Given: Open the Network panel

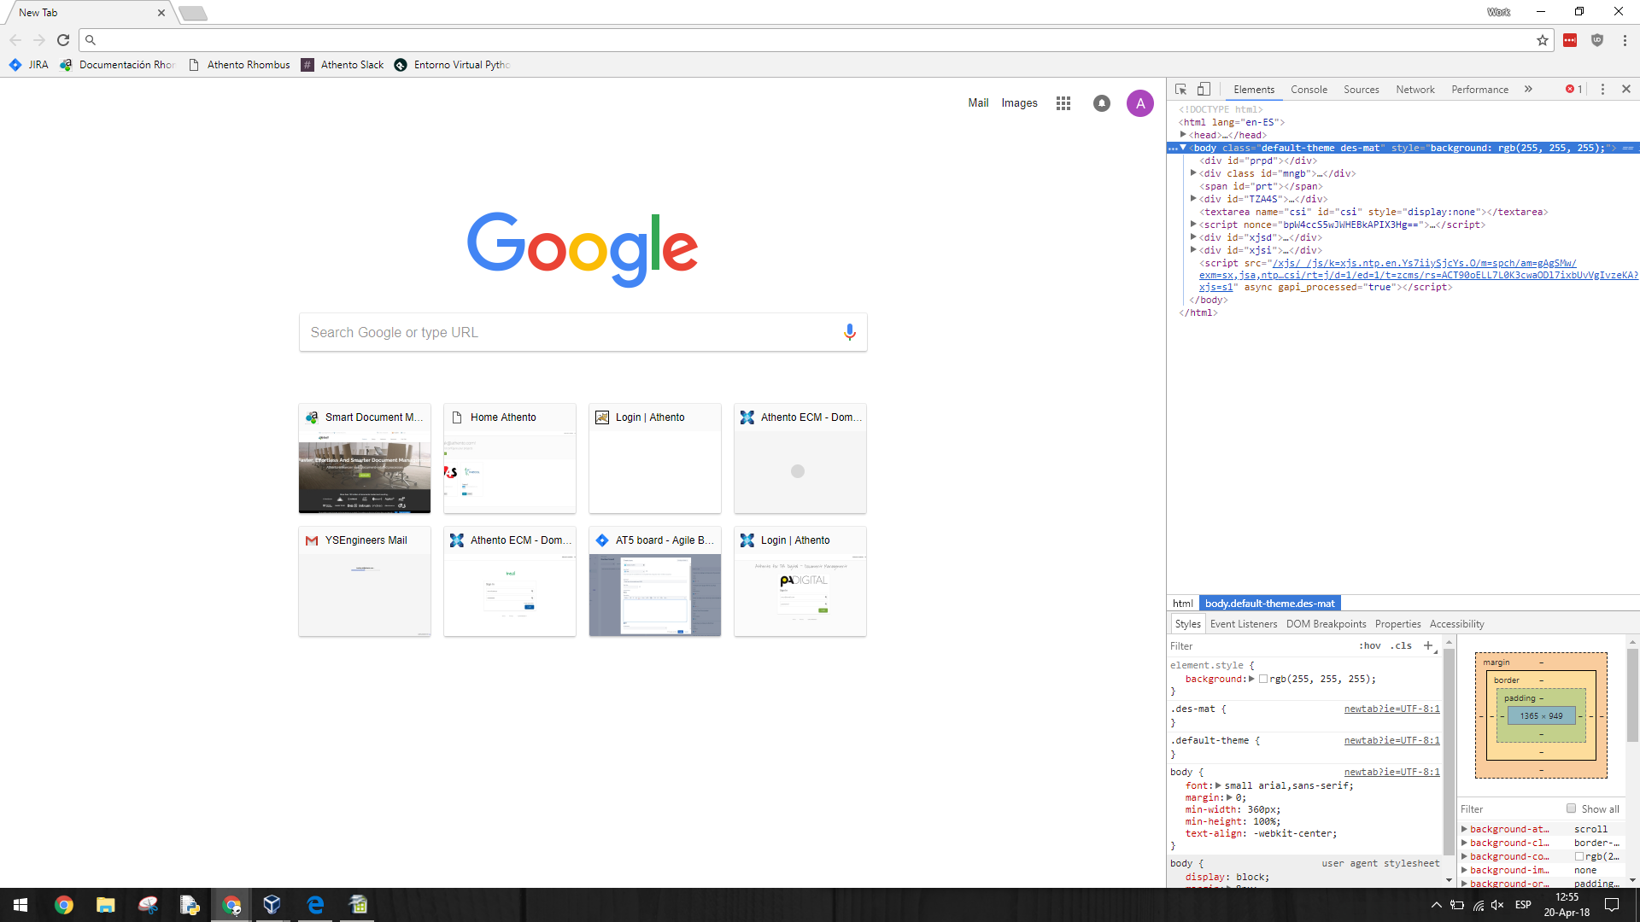Looking at the screenshot, I should 1414,89.
